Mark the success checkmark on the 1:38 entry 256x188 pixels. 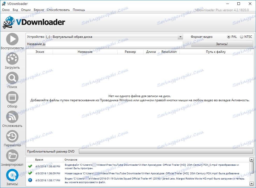click(x=30, y=166)
